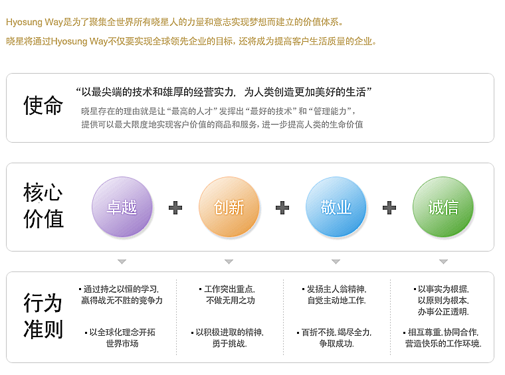Screen dimensions: 505x375
Task: Click the bullet 发扬主人翁精神
Action: [336, 295]
